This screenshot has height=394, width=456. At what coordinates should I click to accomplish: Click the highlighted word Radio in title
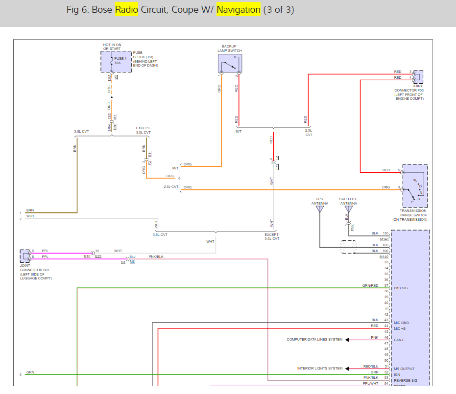click(126, 9)
